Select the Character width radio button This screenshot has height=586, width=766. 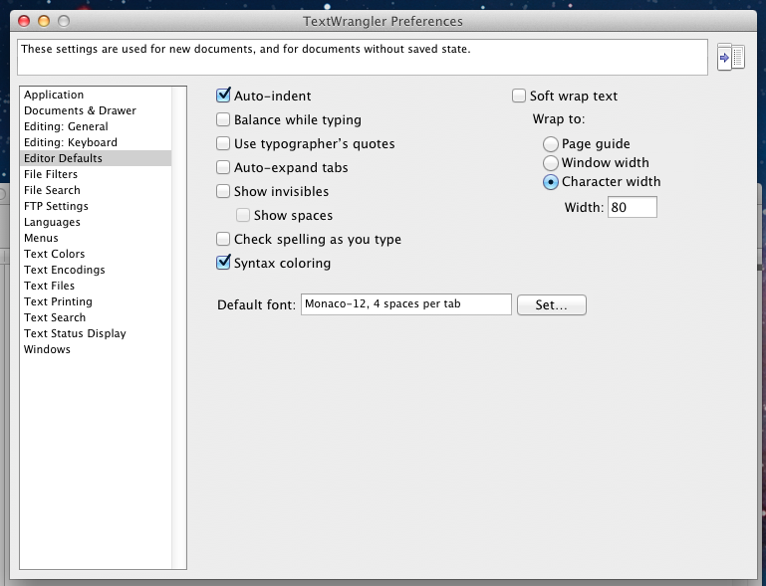coord(551,182)
